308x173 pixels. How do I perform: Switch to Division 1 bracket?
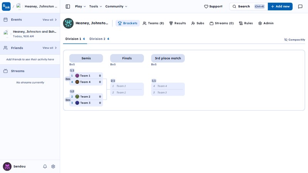[75, 39]
